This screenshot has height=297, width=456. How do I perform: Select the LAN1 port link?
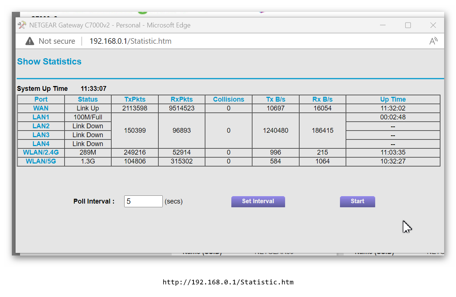pyautogui.click(x=41, y=117)
